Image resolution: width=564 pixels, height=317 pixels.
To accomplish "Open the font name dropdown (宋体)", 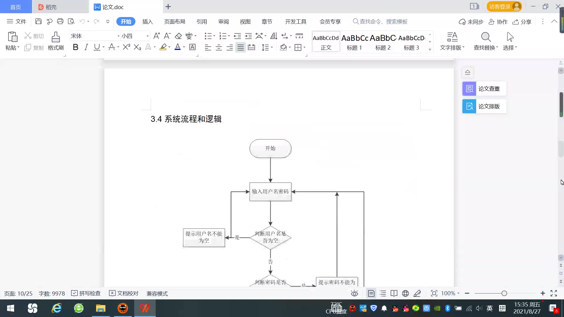I will click(118, 36).
